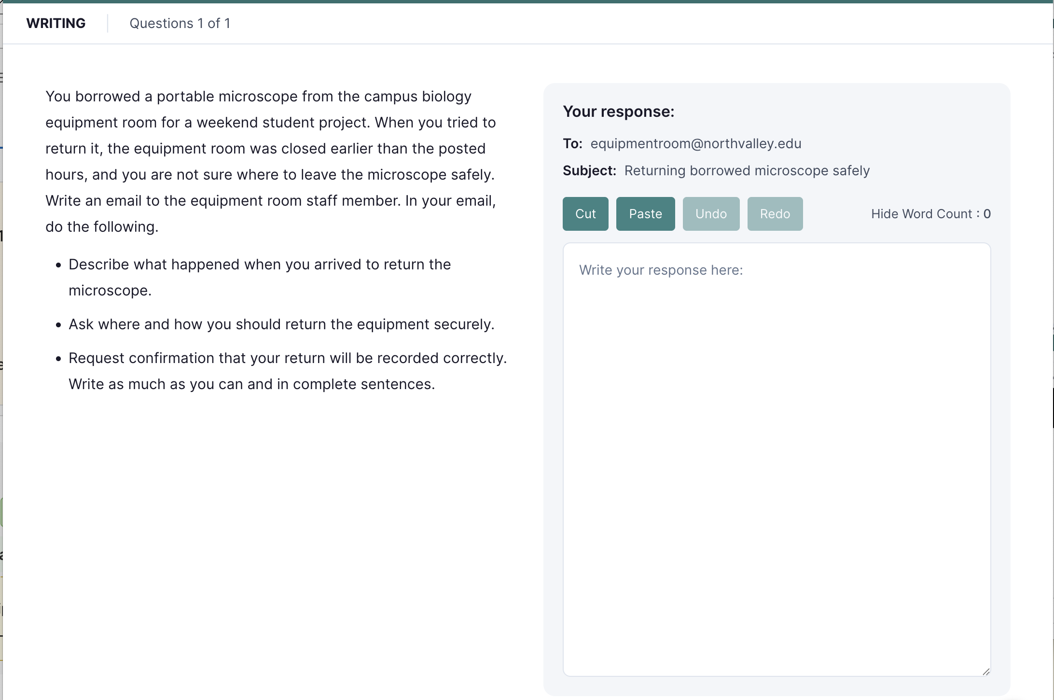Click the Subject line about returning the microscope

[x=747, y=170]
